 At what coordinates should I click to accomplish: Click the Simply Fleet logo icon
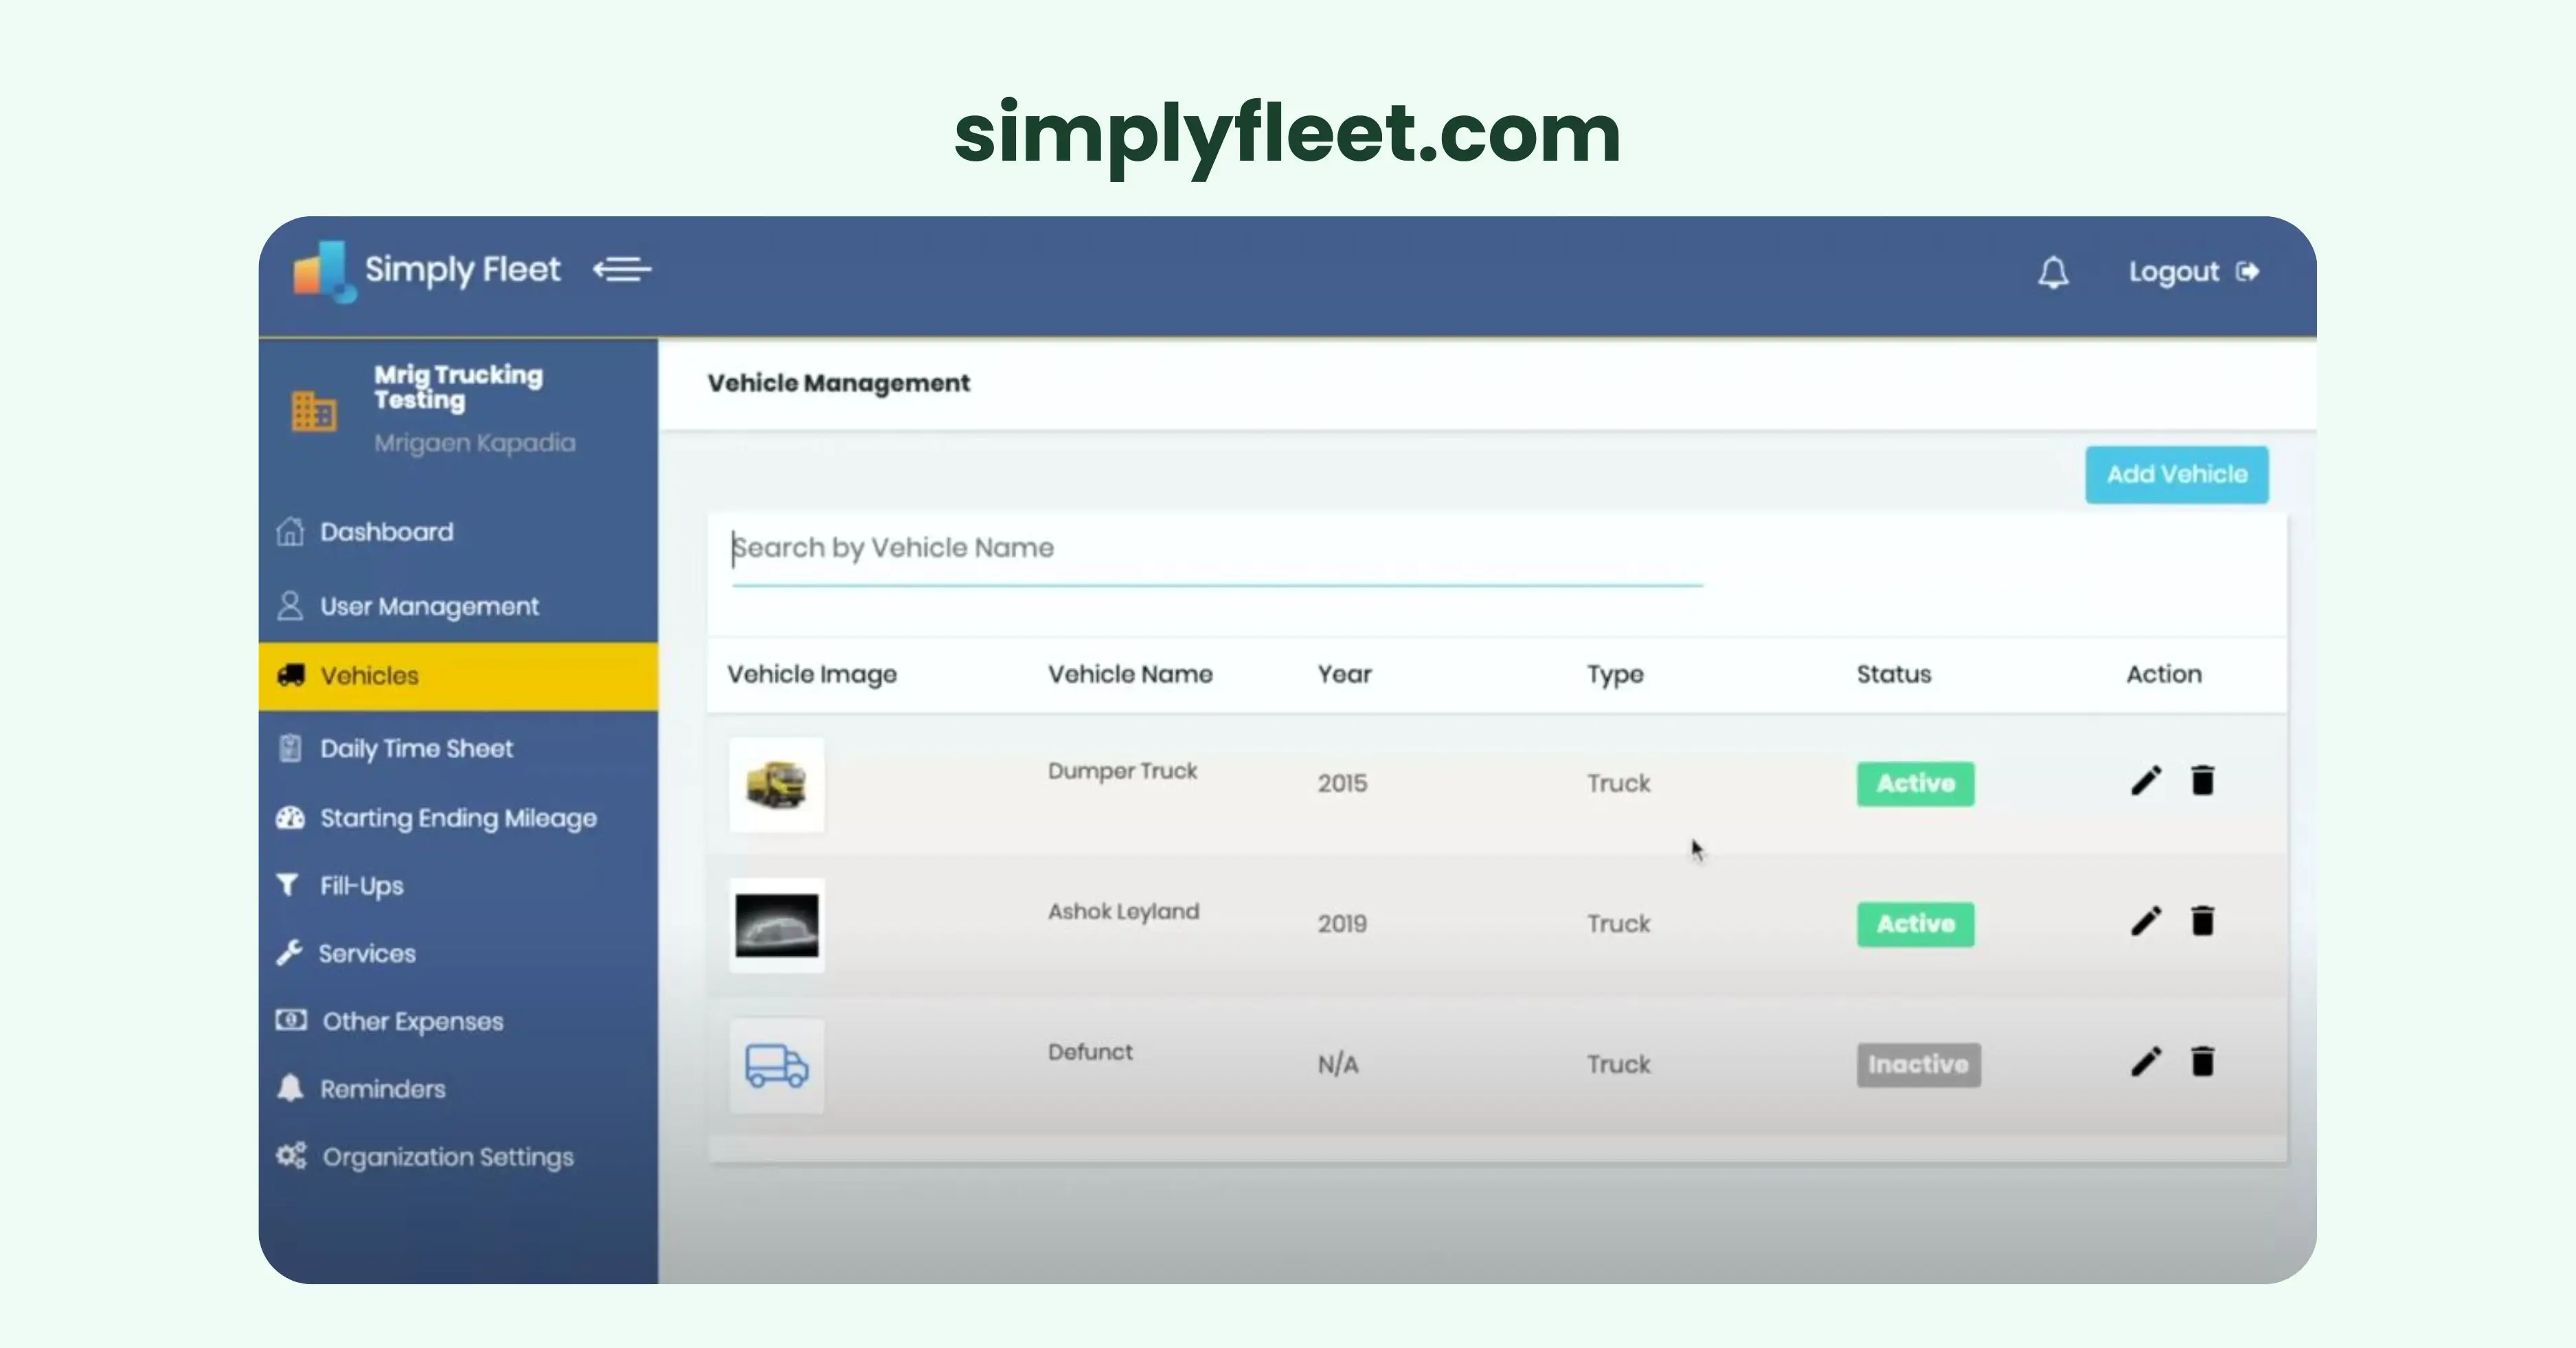pyautogui.click(x=324, y=271)
